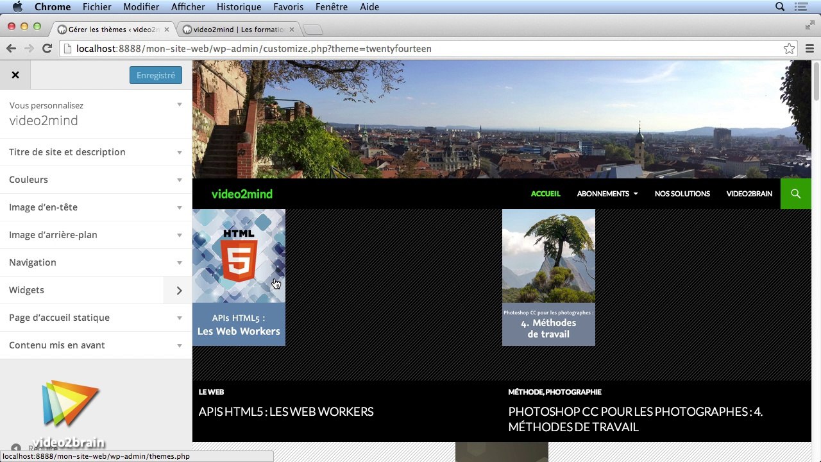Click the fullscreen arrows icon in window corner
This screenshot has height=462, width=821.
click(809, 26)
